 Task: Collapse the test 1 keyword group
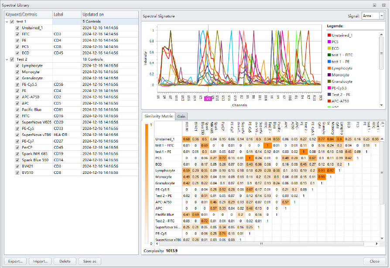click(x=7, y=21)
